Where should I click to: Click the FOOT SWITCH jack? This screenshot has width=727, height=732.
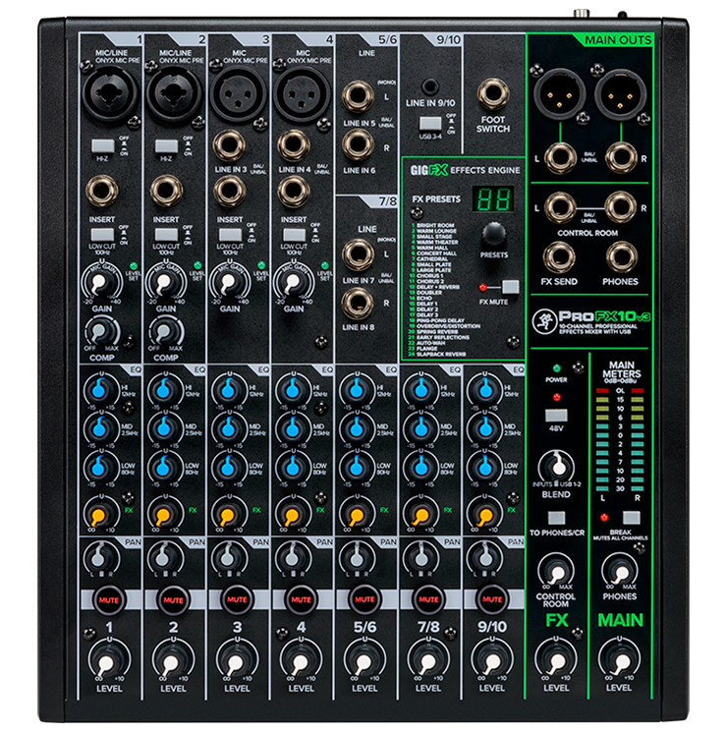pyautogui.click(x=493, y=95)
